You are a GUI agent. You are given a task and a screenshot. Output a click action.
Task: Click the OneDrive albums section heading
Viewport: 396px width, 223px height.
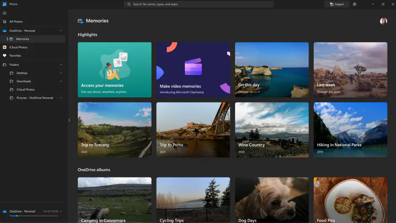coord(94,170)
